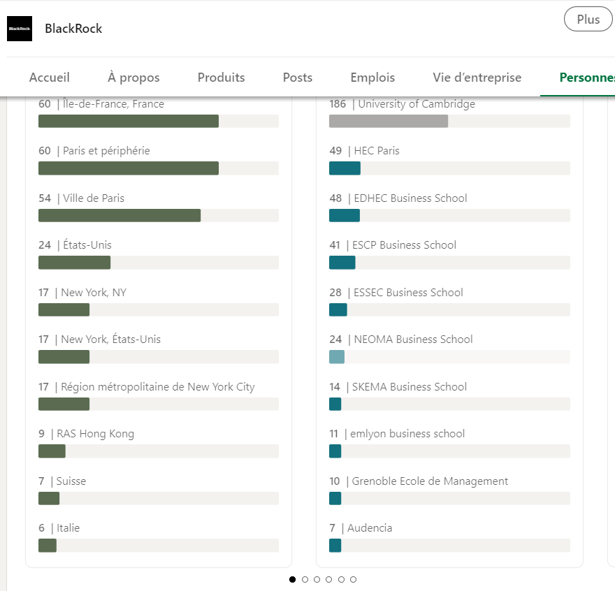This screenshot has height=591, width=615.
Task: Select the New York, NY bar
Action: pos(159,309)
